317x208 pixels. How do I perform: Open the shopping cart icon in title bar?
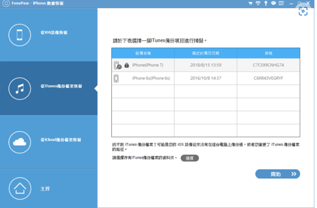pyautogui.click(x=250, y=3)
